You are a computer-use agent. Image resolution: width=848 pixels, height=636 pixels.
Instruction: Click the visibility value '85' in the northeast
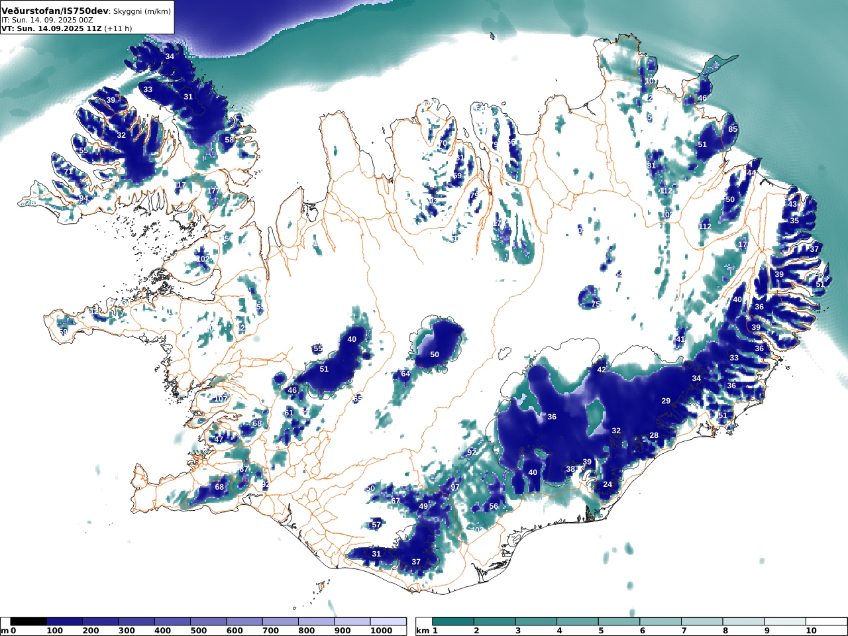coord(733,129)
